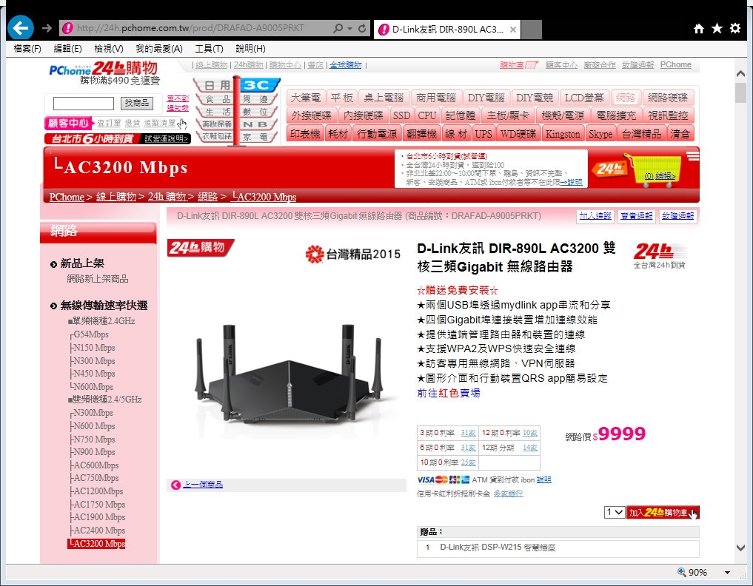
Task: Click the page scrollbar down arrow
Action: 740,548
